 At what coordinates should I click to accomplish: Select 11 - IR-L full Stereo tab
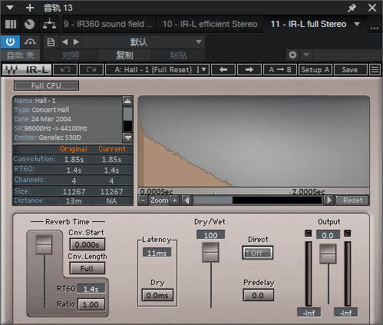coord(309,24)
